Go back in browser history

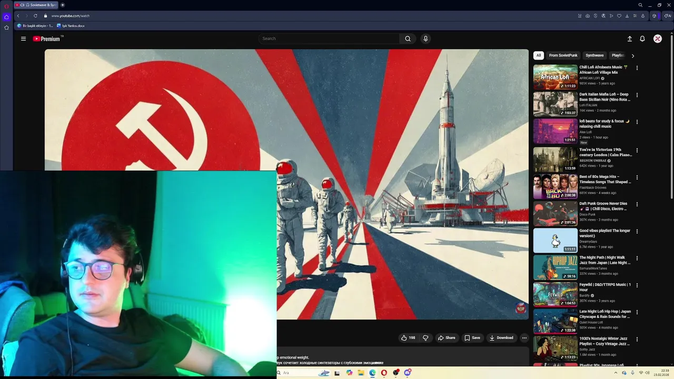[x=18, y=16]
